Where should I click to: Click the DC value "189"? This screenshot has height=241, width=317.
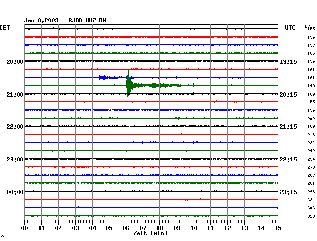[x=311, y=94]
